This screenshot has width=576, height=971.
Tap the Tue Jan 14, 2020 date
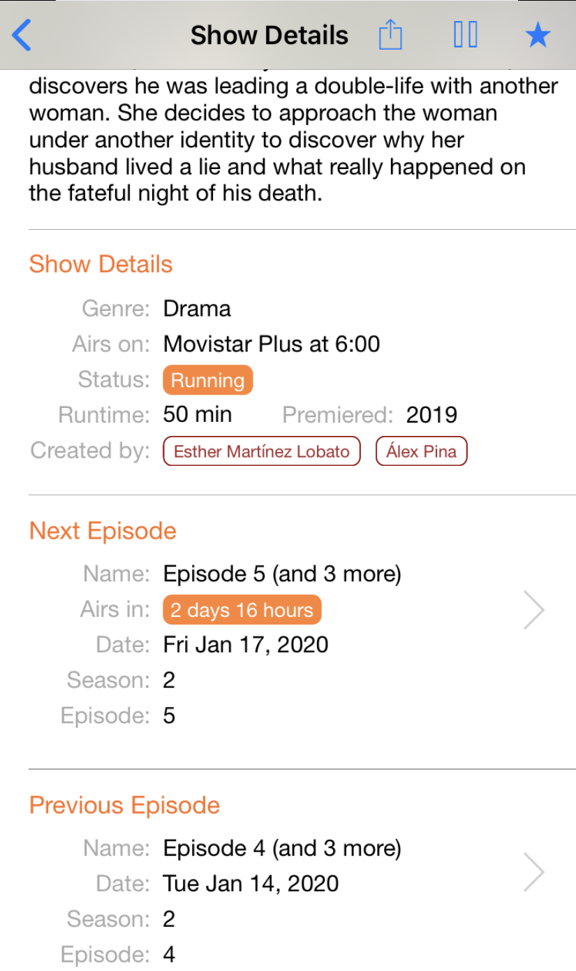(251, 883)
